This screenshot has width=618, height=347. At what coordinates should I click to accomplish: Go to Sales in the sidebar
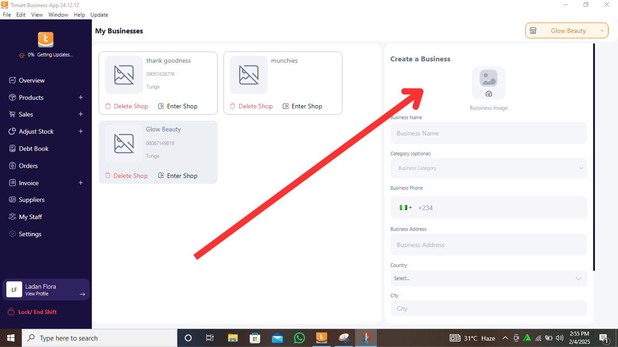tap(26, 114)
